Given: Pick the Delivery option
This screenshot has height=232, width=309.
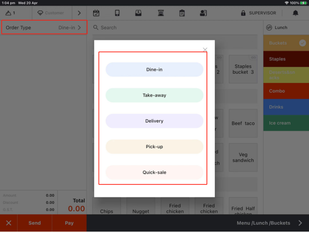Looking at the screenshot, I should pos(154,121).
